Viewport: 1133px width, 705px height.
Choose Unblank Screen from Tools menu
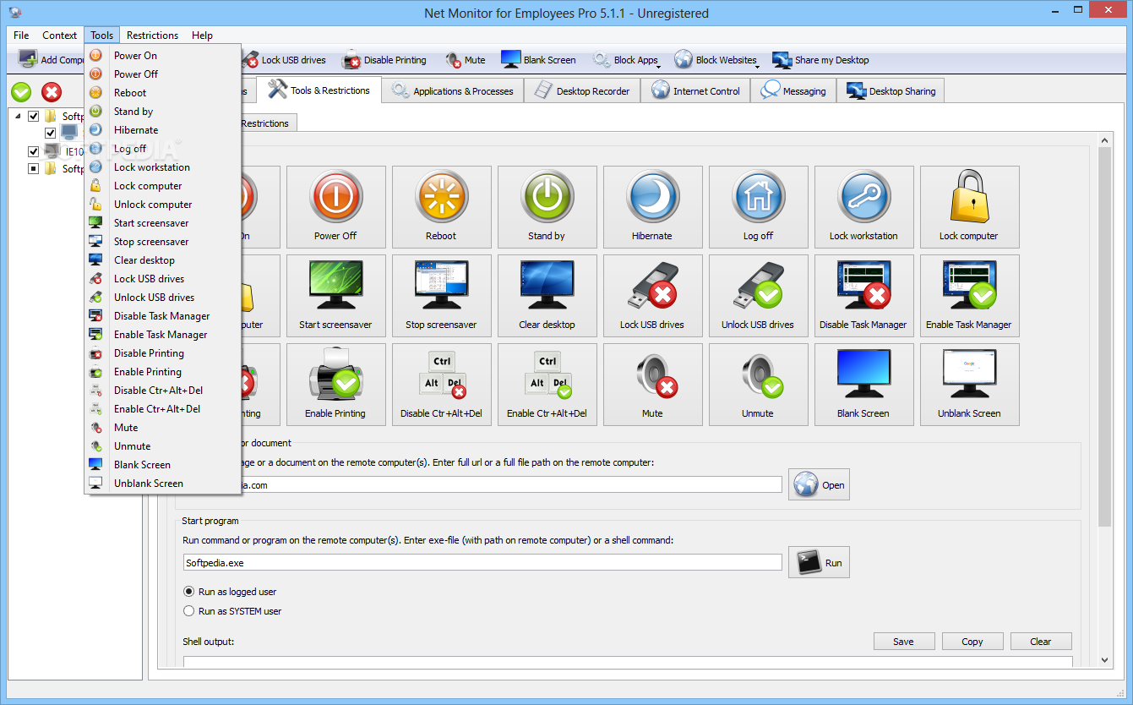tap(162, 484)
